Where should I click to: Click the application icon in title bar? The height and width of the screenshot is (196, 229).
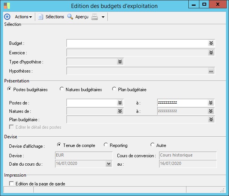coord(7,6)
